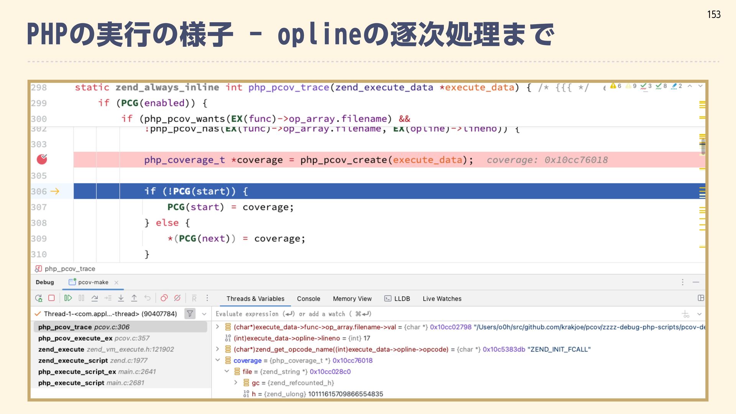
Task: Click the Step Into download-arrow icon
Action: coord(121,298)
